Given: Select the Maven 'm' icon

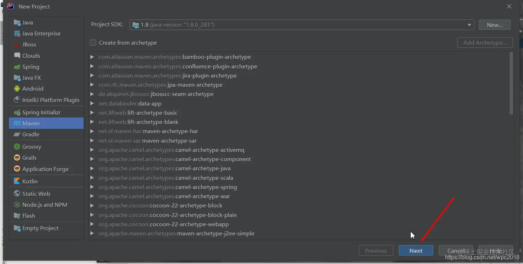Looking at the screenshot, I should click(17, 124).
